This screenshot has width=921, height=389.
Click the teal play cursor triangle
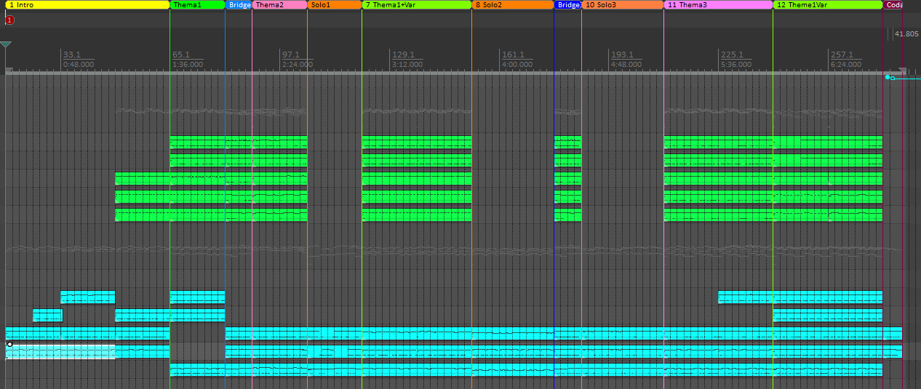[x=6, y=46]
